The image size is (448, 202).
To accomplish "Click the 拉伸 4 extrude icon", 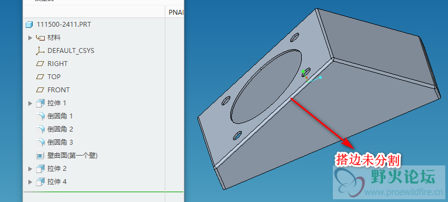I will tap(40, 182).
